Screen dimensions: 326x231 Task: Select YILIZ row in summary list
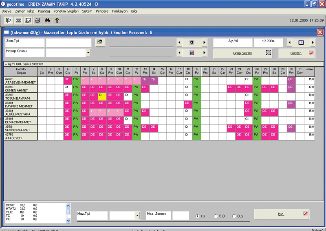[21, 212]
